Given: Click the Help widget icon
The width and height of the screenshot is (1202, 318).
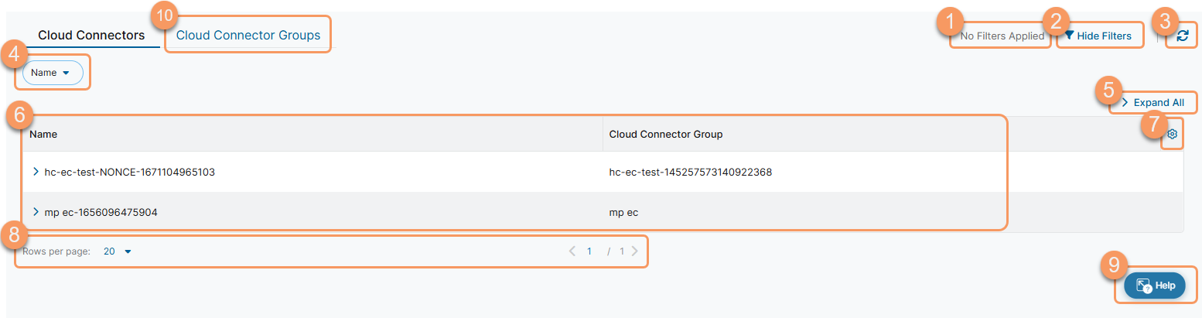Looking at the screenshot, I should (1144, 286).
